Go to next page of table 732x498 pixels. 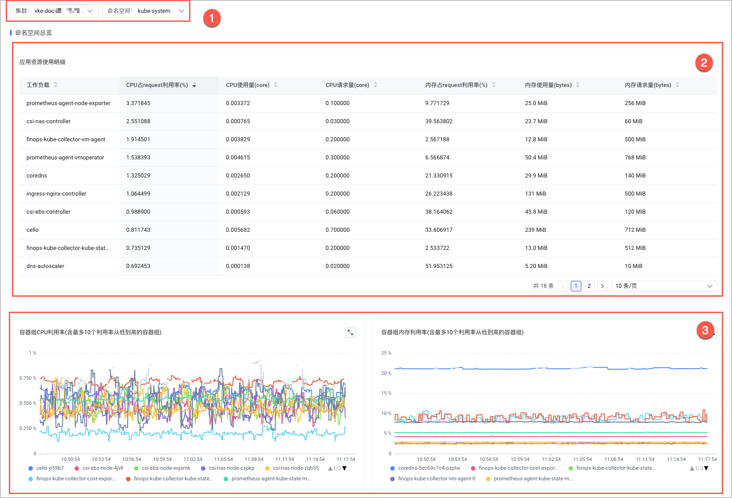tap(603, 286)
